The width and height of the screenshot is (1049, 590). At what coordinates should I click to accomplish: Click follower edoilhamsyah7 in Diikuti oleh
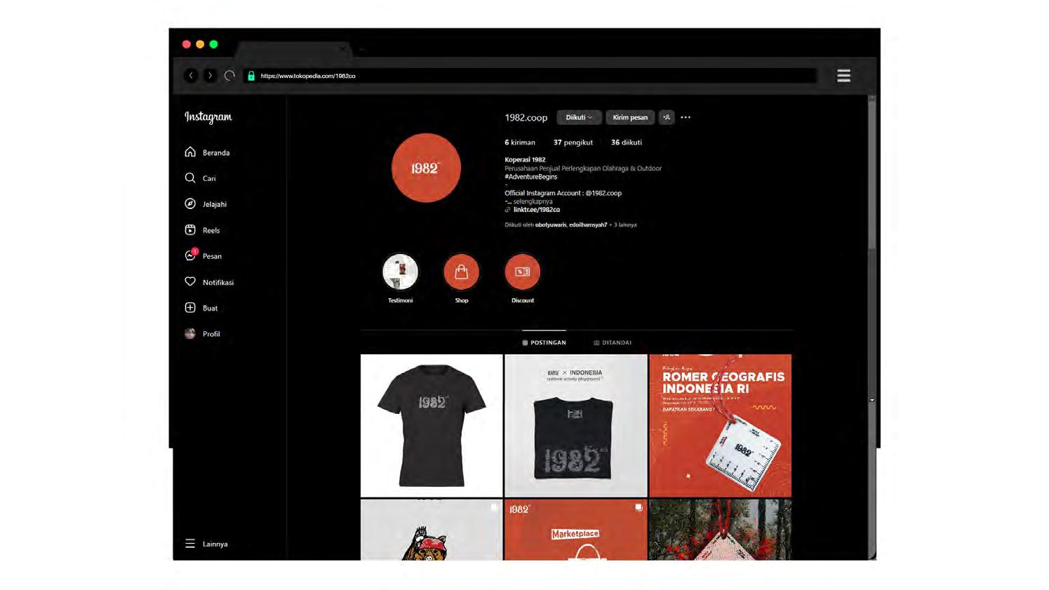(588, 225)
